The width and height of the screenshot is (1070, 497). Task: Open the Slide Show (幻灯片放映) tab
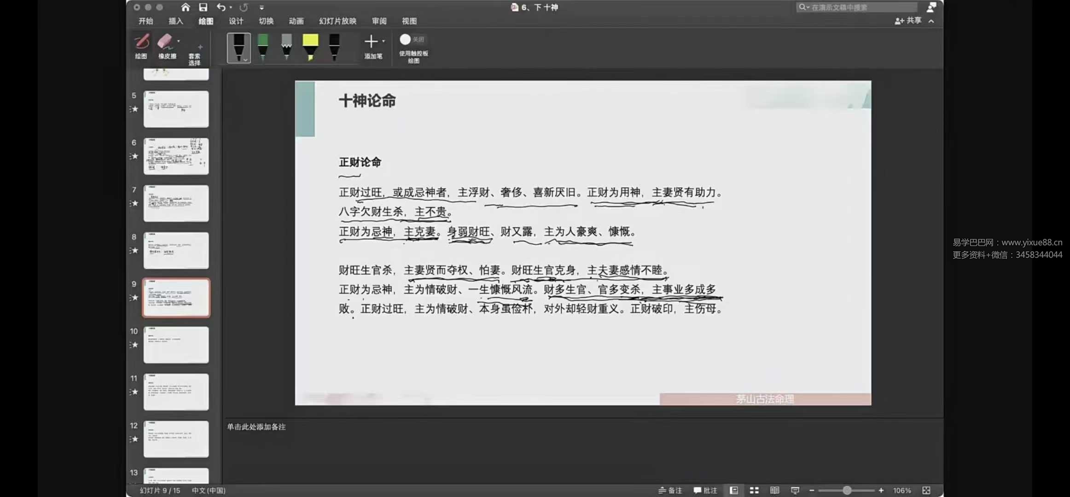coord(337,21)
